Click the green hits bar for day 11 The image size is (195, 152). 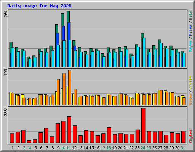(x=68, y=17)
